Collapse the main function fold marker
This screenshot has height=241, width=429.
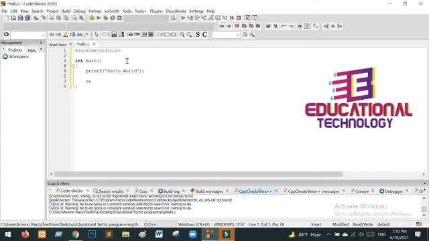point(73,66)
